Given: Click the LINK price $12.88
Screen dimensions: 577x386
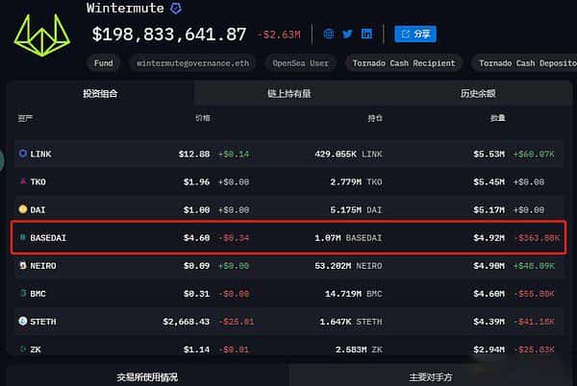Looking at the screenshot, I should click(194, 154).
